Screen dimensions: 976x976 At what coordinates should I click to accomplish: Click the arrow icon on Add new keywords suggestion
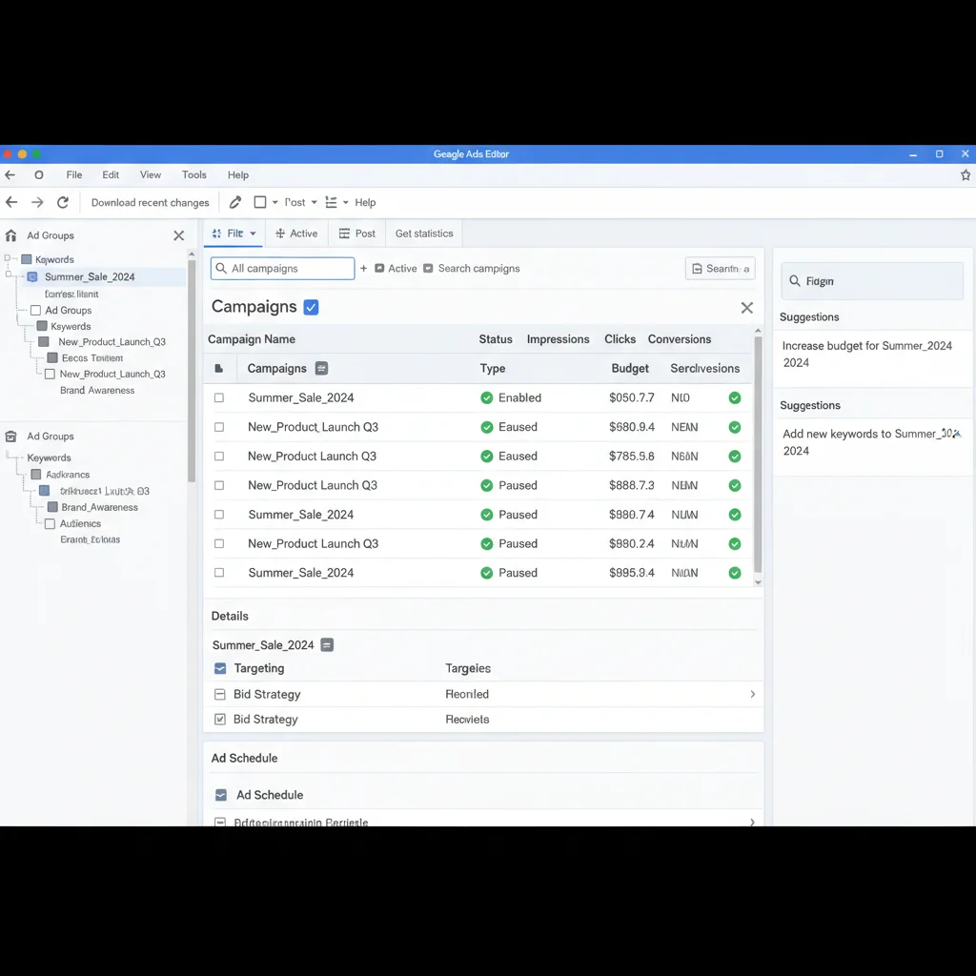[x=957, y=434]
